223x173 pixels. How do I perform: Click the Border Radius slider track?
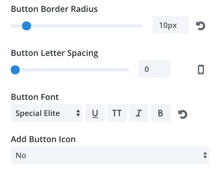click(77, 26)
